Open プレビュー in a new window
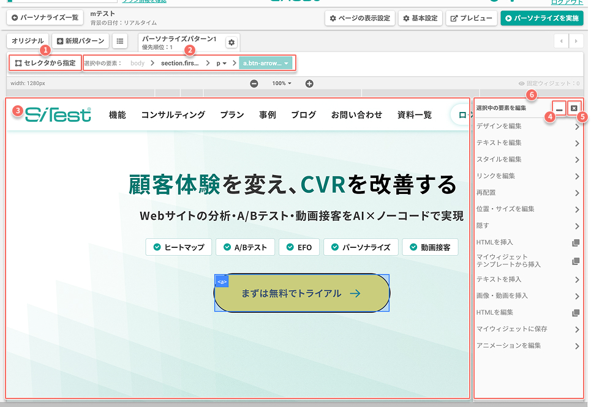The height and width of the screenshot is (407, 591). click(x=472, y=18)
